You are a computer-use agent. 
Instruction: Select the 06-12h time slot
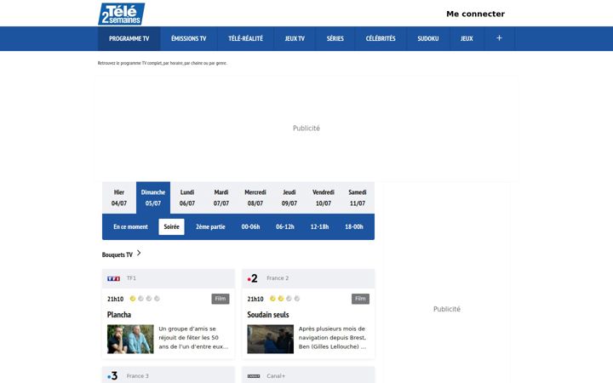point(285,226)
